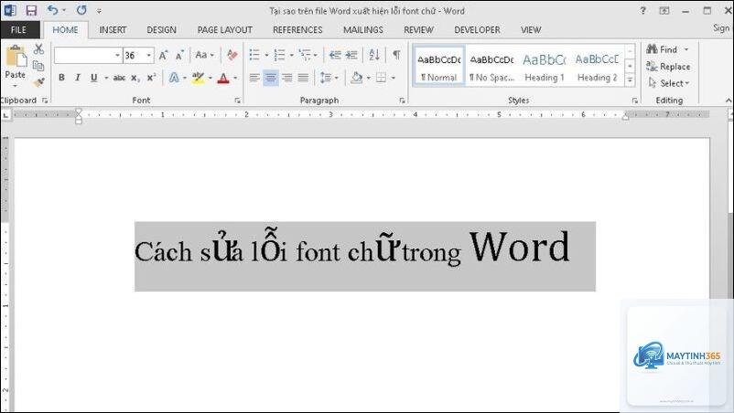Screen dimensions: 734x413
Task: Click the word "Word" in the document
Action: click(520, 246)
